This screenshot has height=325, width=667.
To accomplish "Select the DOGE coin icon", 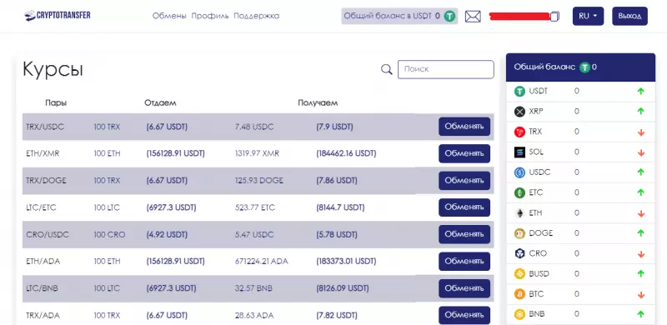I will (x=519, y=233).
